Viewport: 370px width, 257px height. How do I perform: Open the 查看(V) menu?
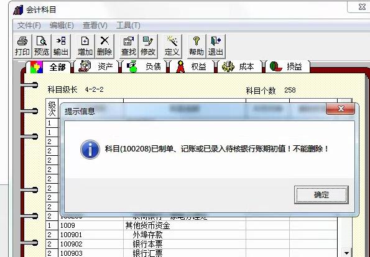pos(95,25)
